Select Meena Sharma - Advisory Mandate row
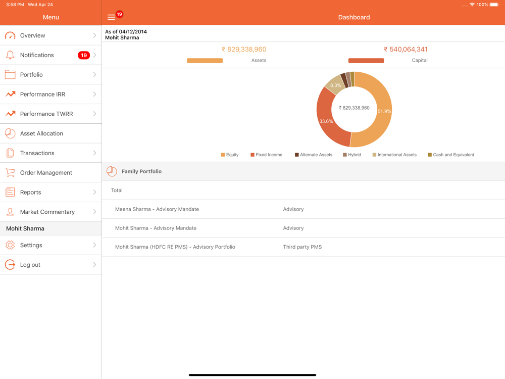The width and height of the screenshot is (505, 379). (157, 209)
